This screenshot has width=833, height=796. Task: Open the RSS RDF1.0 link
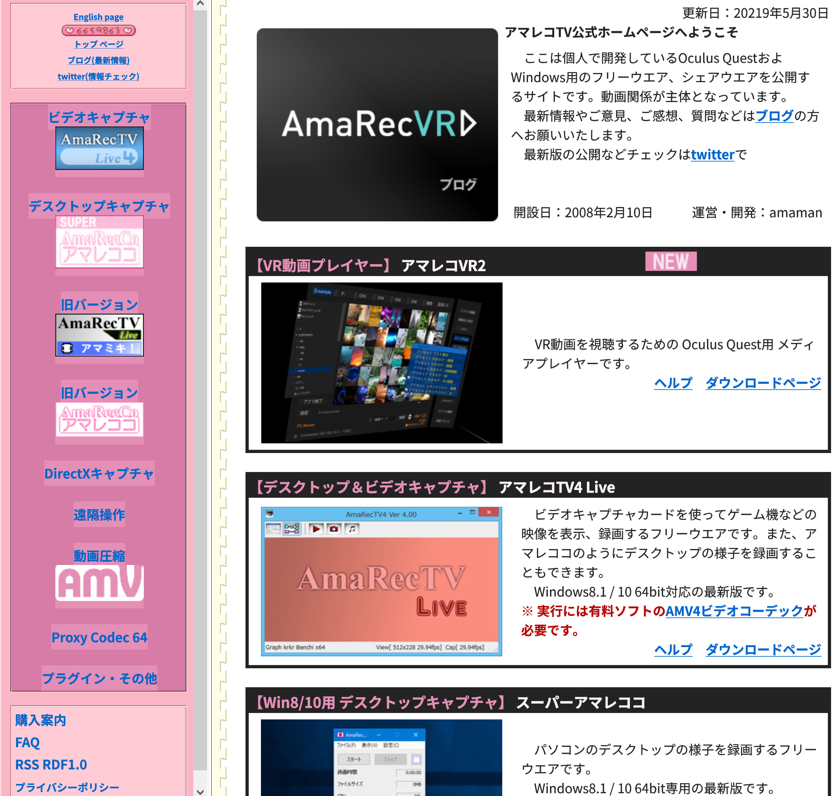click(x=51, y=764)
